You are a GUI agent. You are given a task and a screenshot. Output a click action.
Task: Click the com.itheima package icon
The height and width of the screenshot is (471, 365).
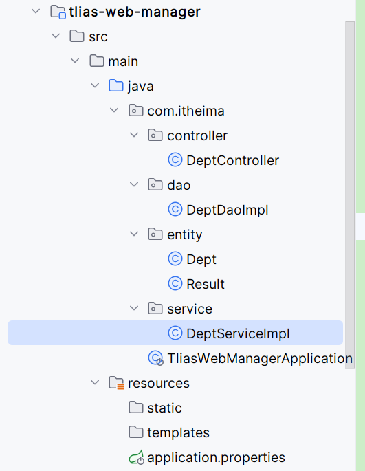click(x=136, y=111)
